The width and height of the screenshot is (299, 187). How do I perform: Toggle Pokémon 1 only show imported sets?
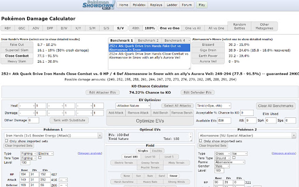(x=6, y=141)
